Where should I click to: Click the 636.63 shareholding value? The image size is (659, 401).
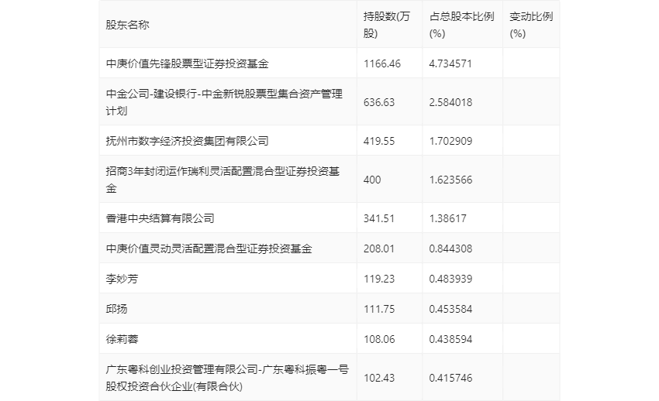click(x=379, y=102)
